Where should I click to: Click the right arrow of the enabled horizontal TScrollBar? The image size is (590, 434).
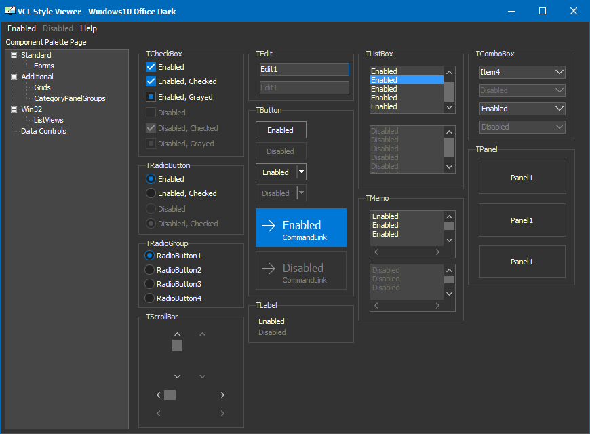point(222,395)
